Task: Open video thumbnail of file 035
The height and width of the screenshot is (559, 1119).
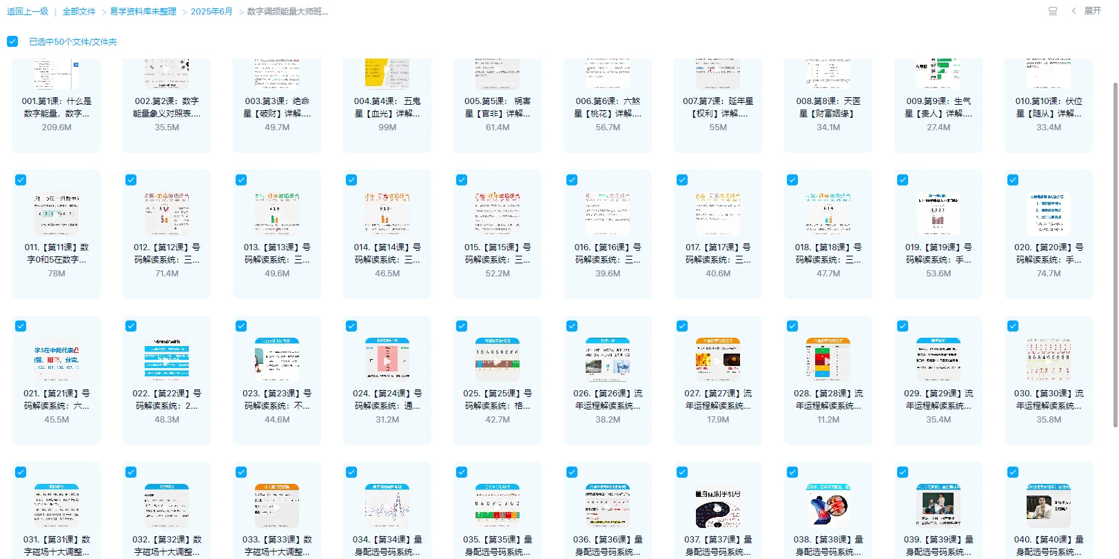Action: pyautogui.click(x=497, y=506)
